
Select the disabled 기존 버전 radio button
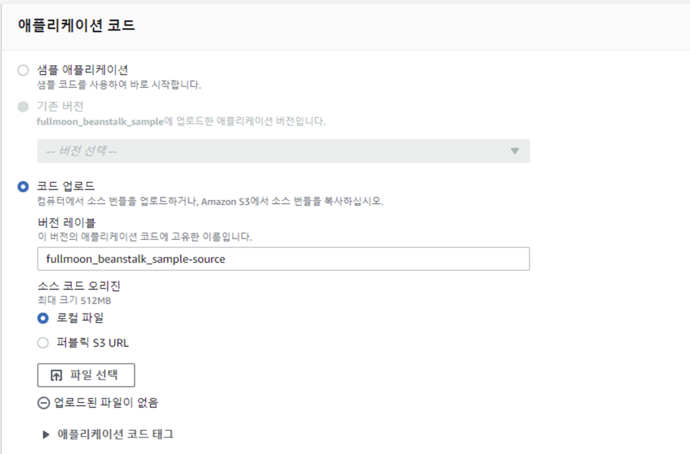[23, 107]
